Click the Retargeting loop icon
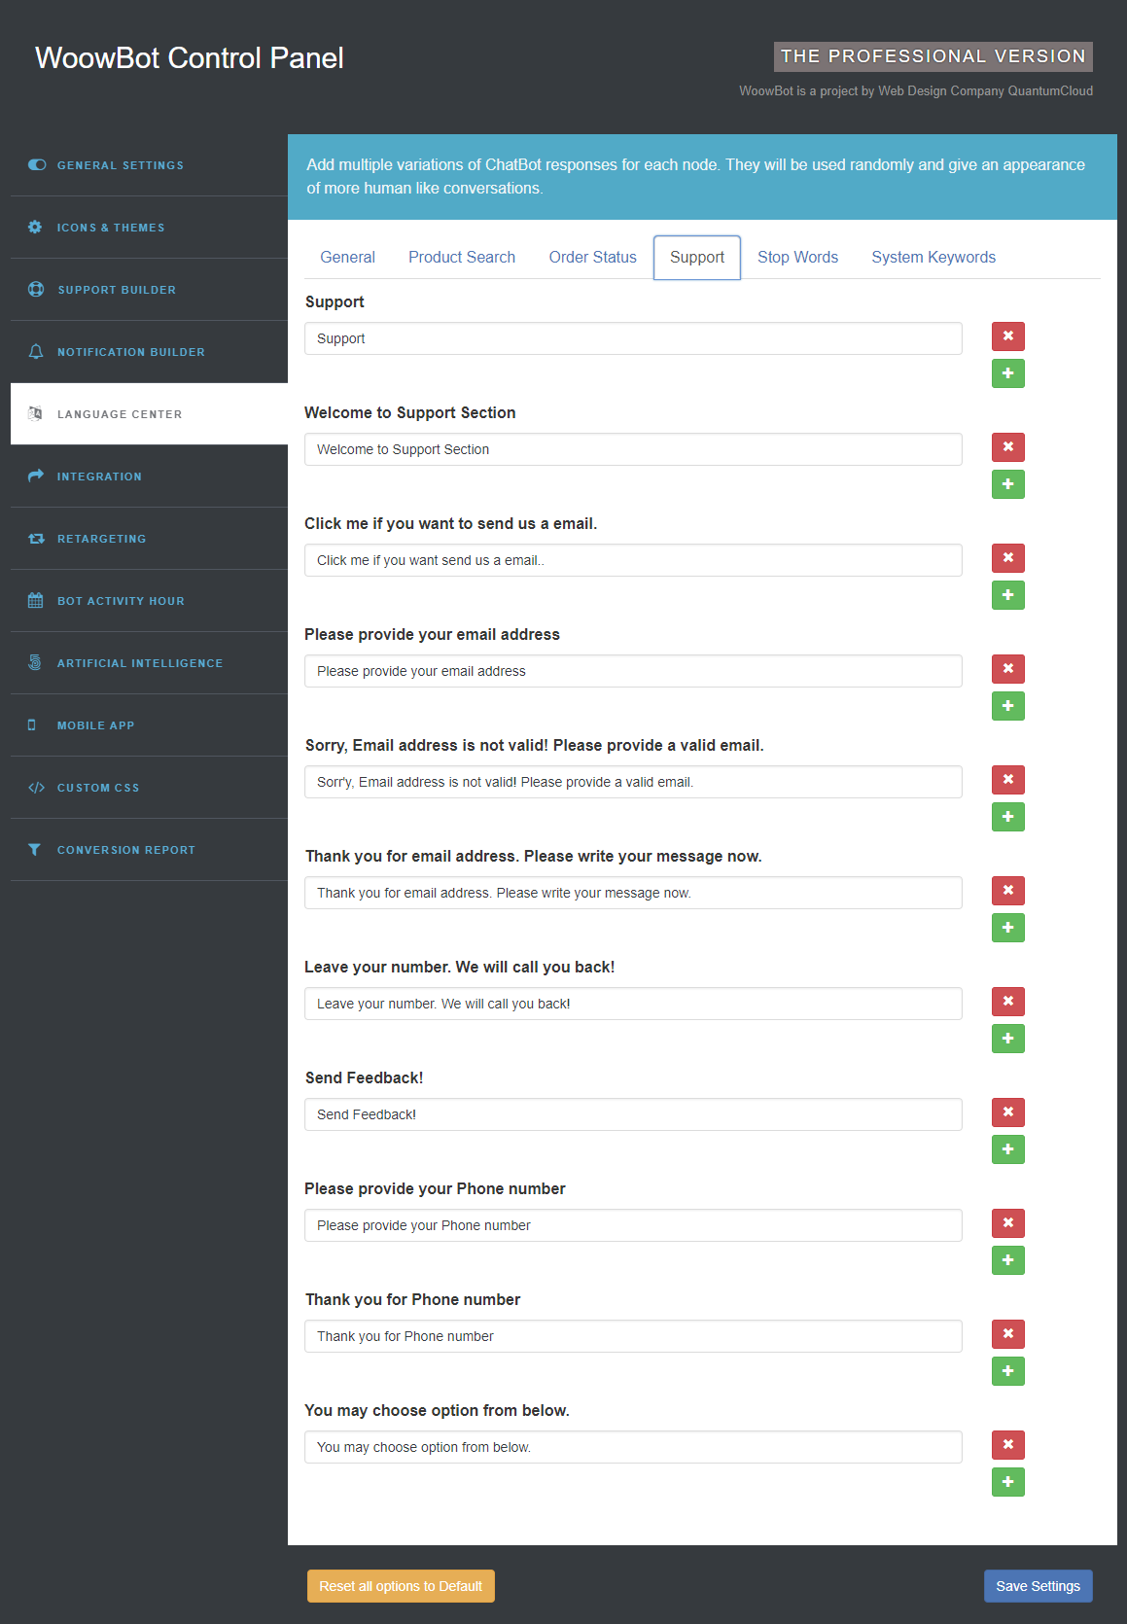Viewport: 1127px width, 1624px height. tap(36, 538)
